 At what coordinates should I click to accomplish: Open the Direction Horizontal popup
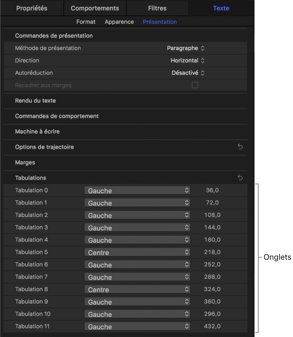(x=187, y=61)
